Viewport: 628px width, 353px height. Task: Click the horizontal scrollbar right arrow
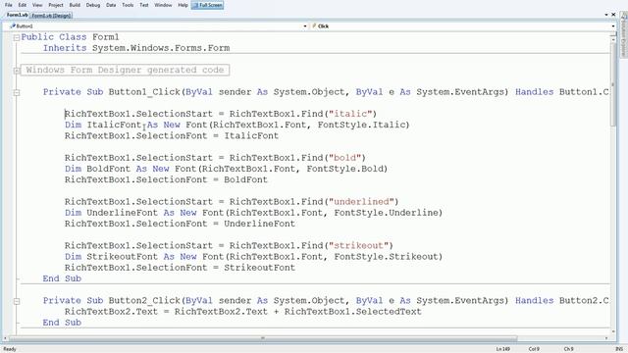pos(606,338)
